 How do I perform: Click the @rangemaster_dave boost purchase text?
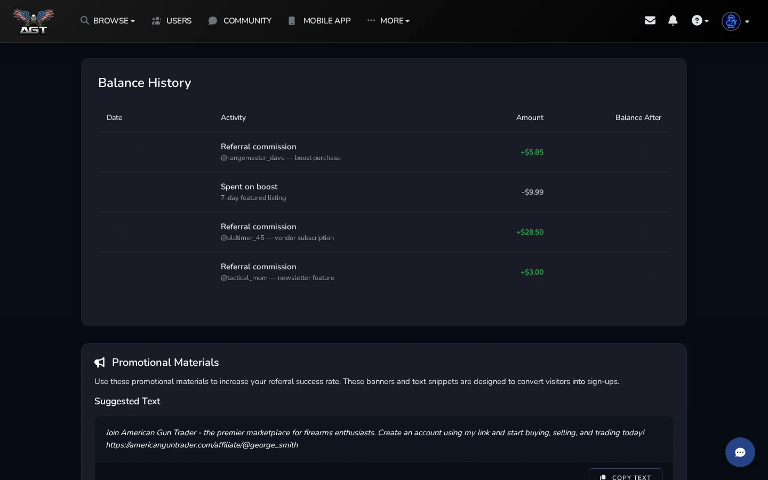[281, 158]
